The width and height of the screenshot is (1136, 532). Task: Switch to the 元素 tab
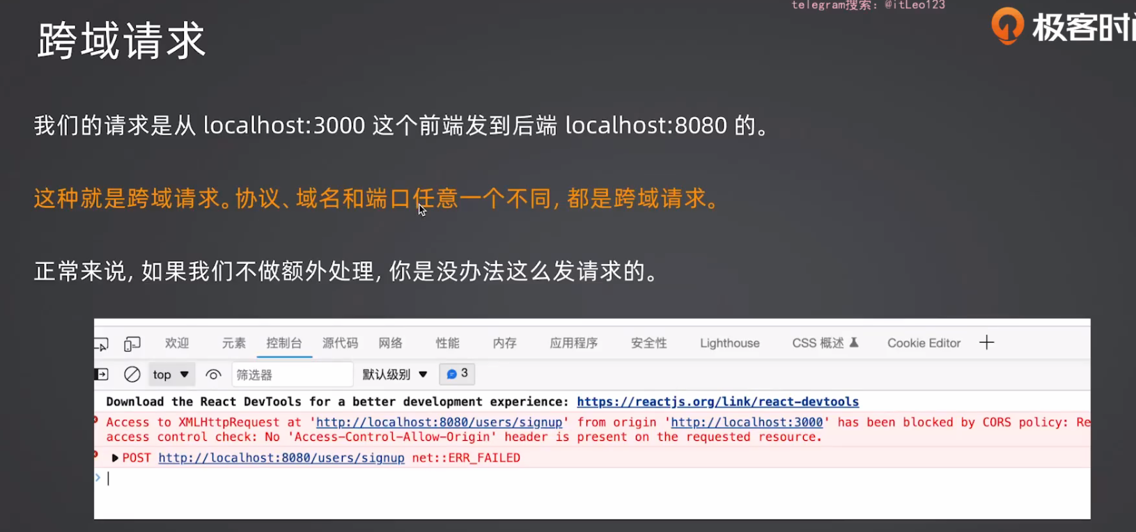click(x=234, y=343)
